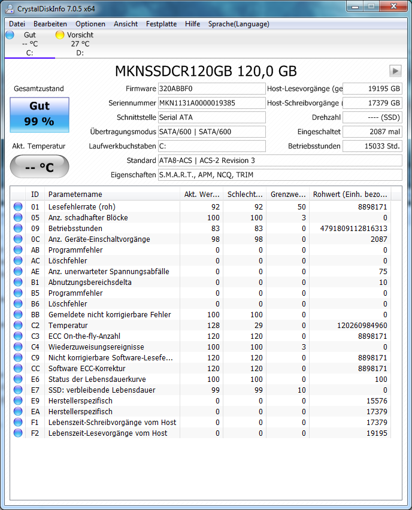Open the Ansicht menu

pyautogui.click(x=126, y=24)
